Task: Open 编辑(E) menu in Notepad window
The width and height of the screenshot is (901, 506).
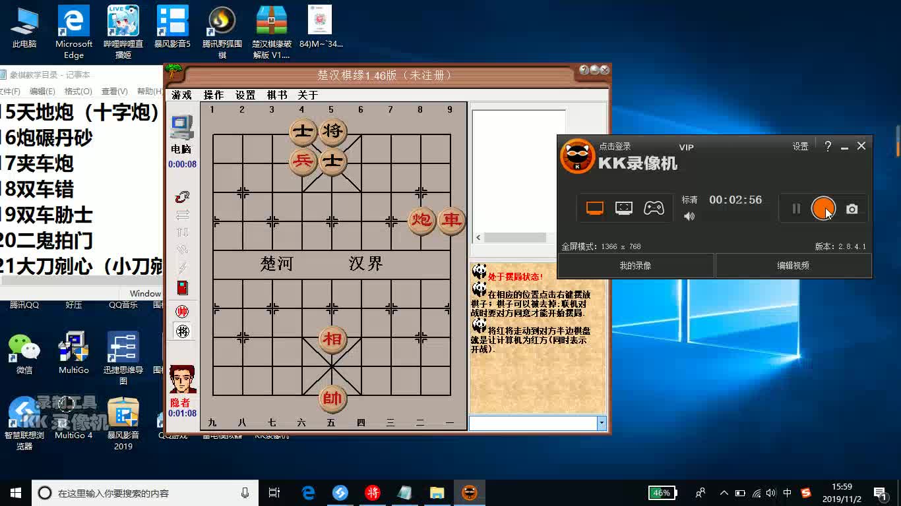Action: point(42,91)
